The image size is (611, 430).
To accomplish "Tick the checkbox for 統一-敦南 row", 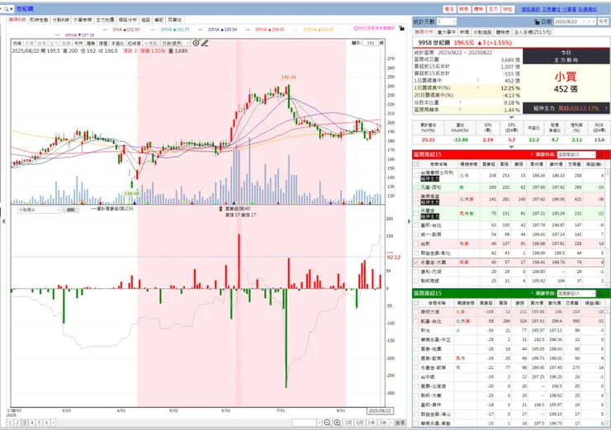I will (416, 234).
